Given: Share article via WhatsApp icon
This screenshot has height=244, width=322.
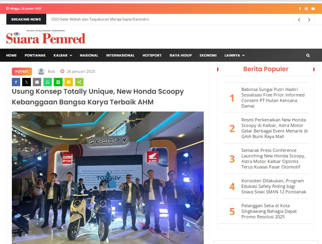Looking at the screenshot, I should pyautogui.click(x=47, y=82).
